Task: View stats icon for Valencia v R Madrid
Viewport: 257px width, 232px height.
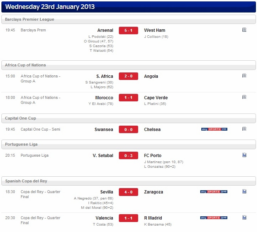Action: click(244, 217)
